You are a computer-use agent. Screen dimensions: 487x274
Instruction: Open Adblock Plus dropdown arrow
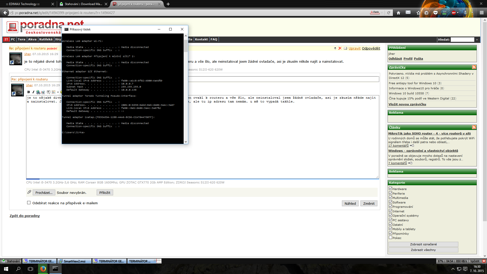458,13
